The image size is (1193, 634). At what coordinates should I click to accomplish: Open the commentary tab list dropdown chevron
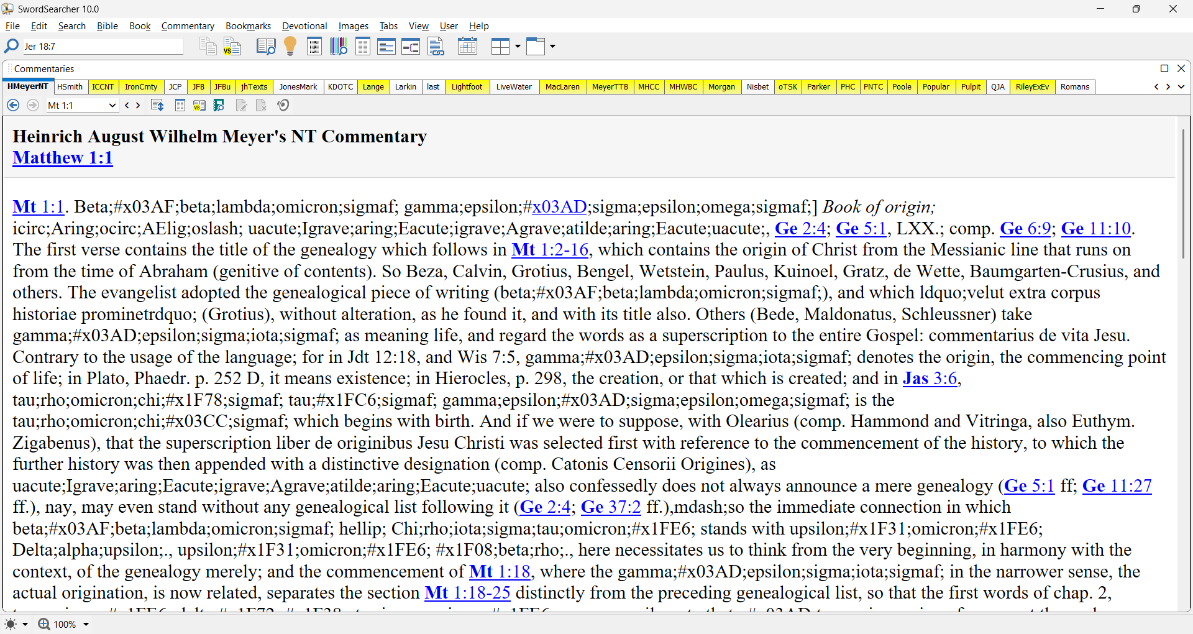[x=1181, y=86]
